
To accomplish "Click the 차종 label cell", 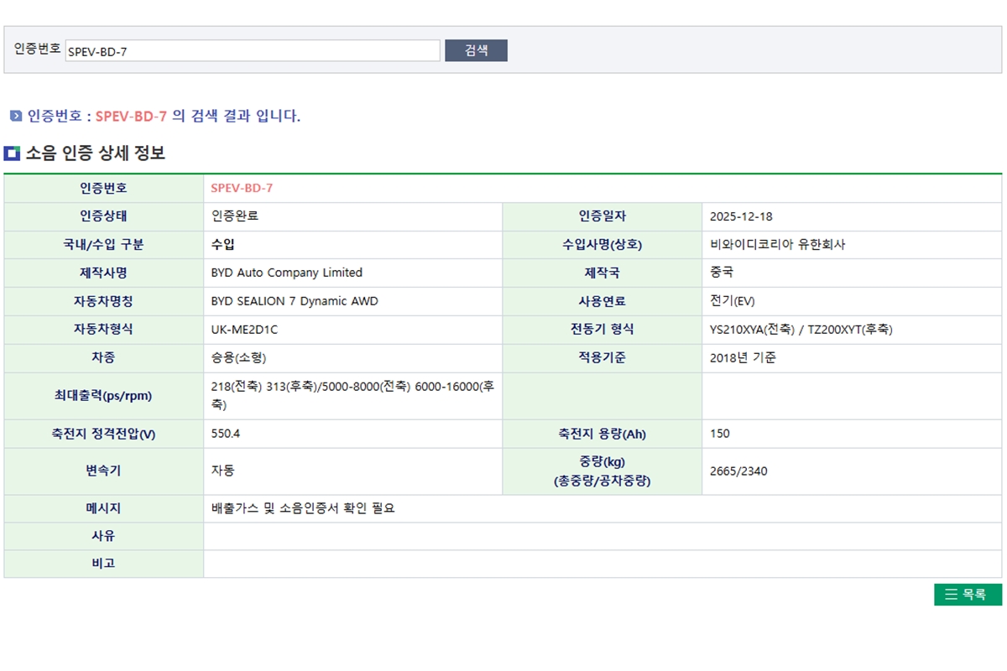I will click(103, 357).
